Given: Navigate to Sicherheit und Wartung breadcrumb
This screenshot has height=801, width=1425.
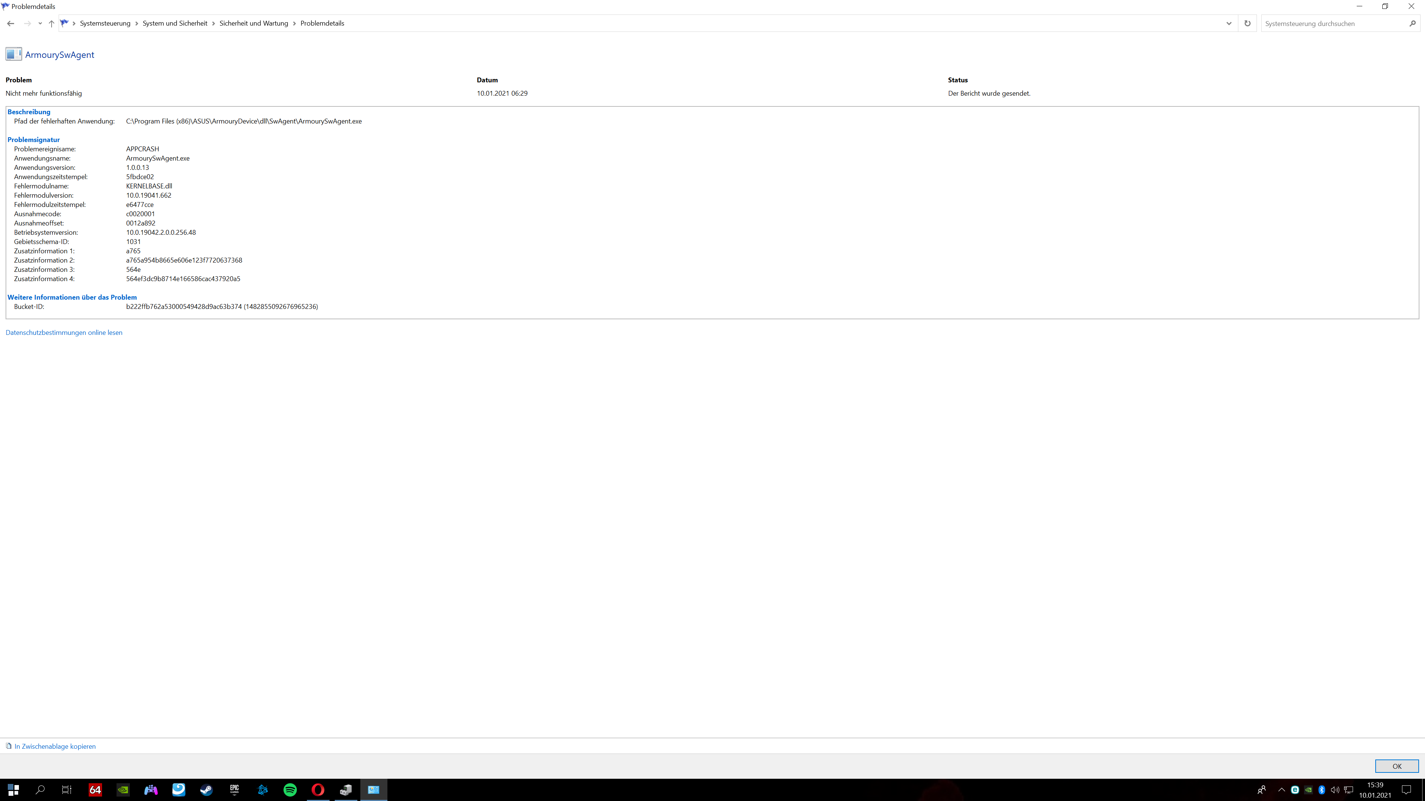Looking at the screenshot, I should point(254,23).
